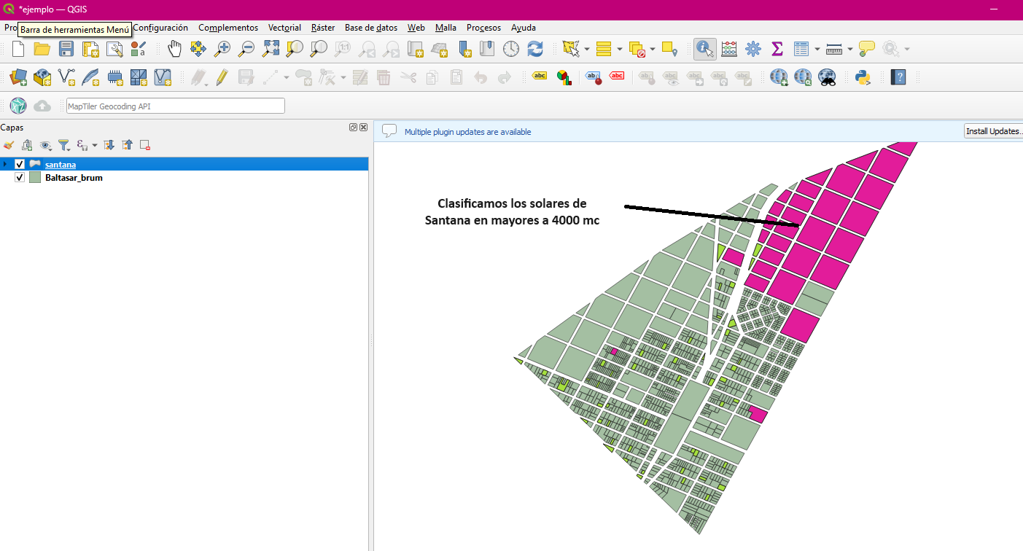The image size is (1023, 551).
Task: Open the Statistical Summary sigma icon
Action: tap(777, 49)
